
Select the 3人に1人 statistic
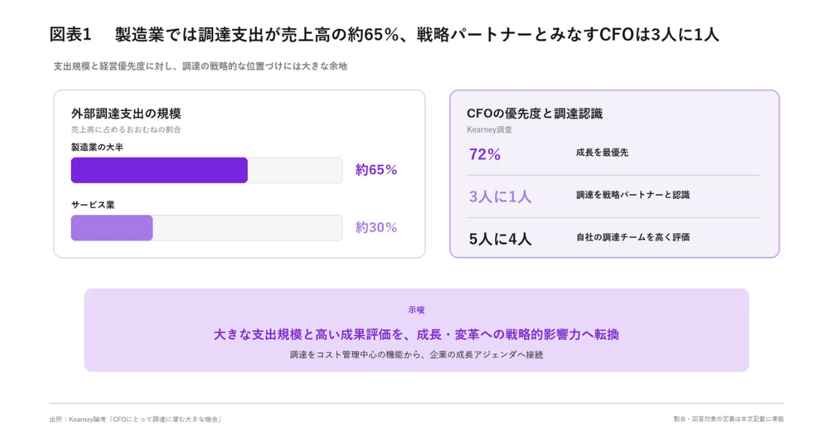[x=500, y=196]
